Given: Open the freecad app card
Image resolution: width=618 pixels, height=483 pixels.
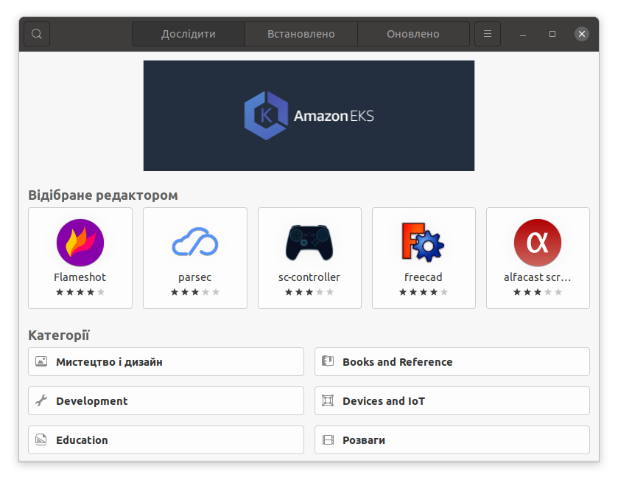Looking at the screenshot, I should 423,258.
